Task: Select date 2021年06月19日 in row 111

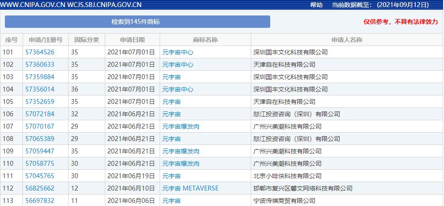Action: [x=131, y=176]
